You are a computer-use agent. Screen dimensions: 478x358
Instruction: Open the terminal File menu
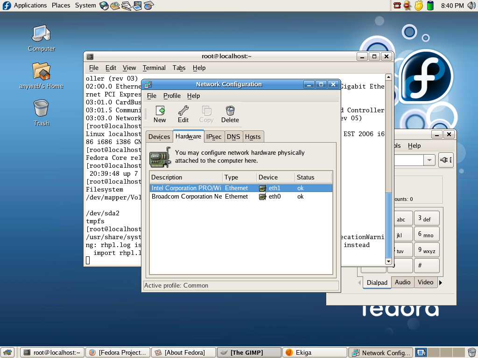[x=93, y=68]
